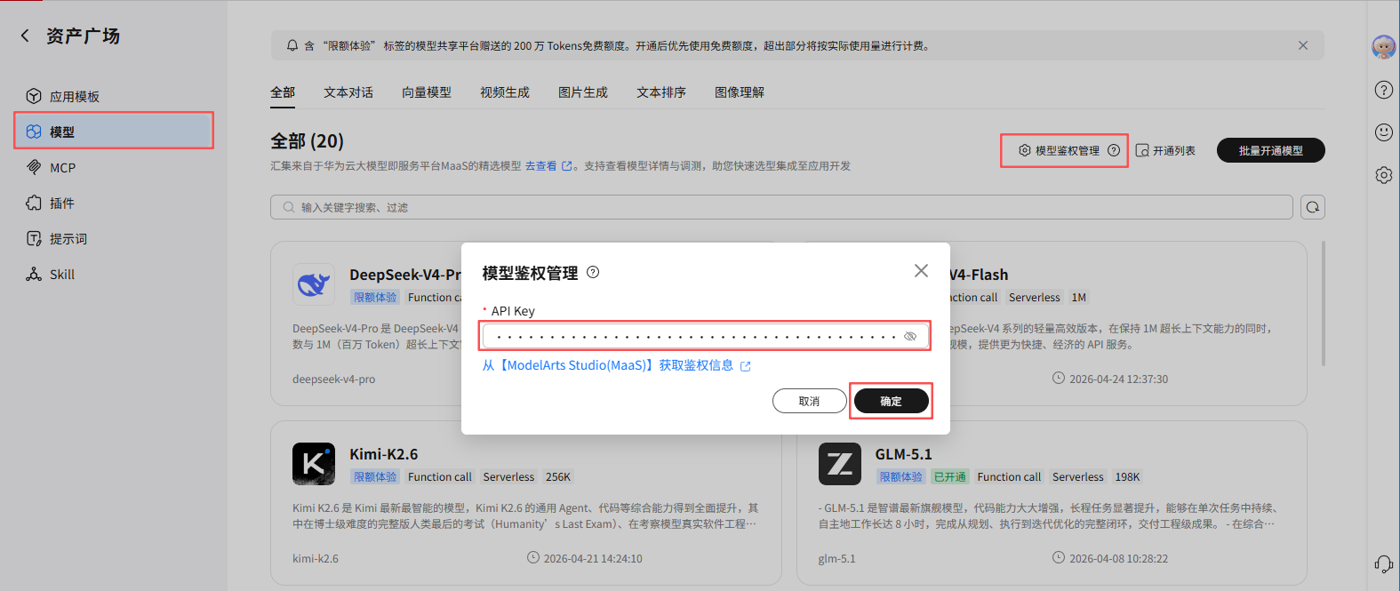
Task: Click the help icon beside the dialog title
Action: (x=593, y=272)
